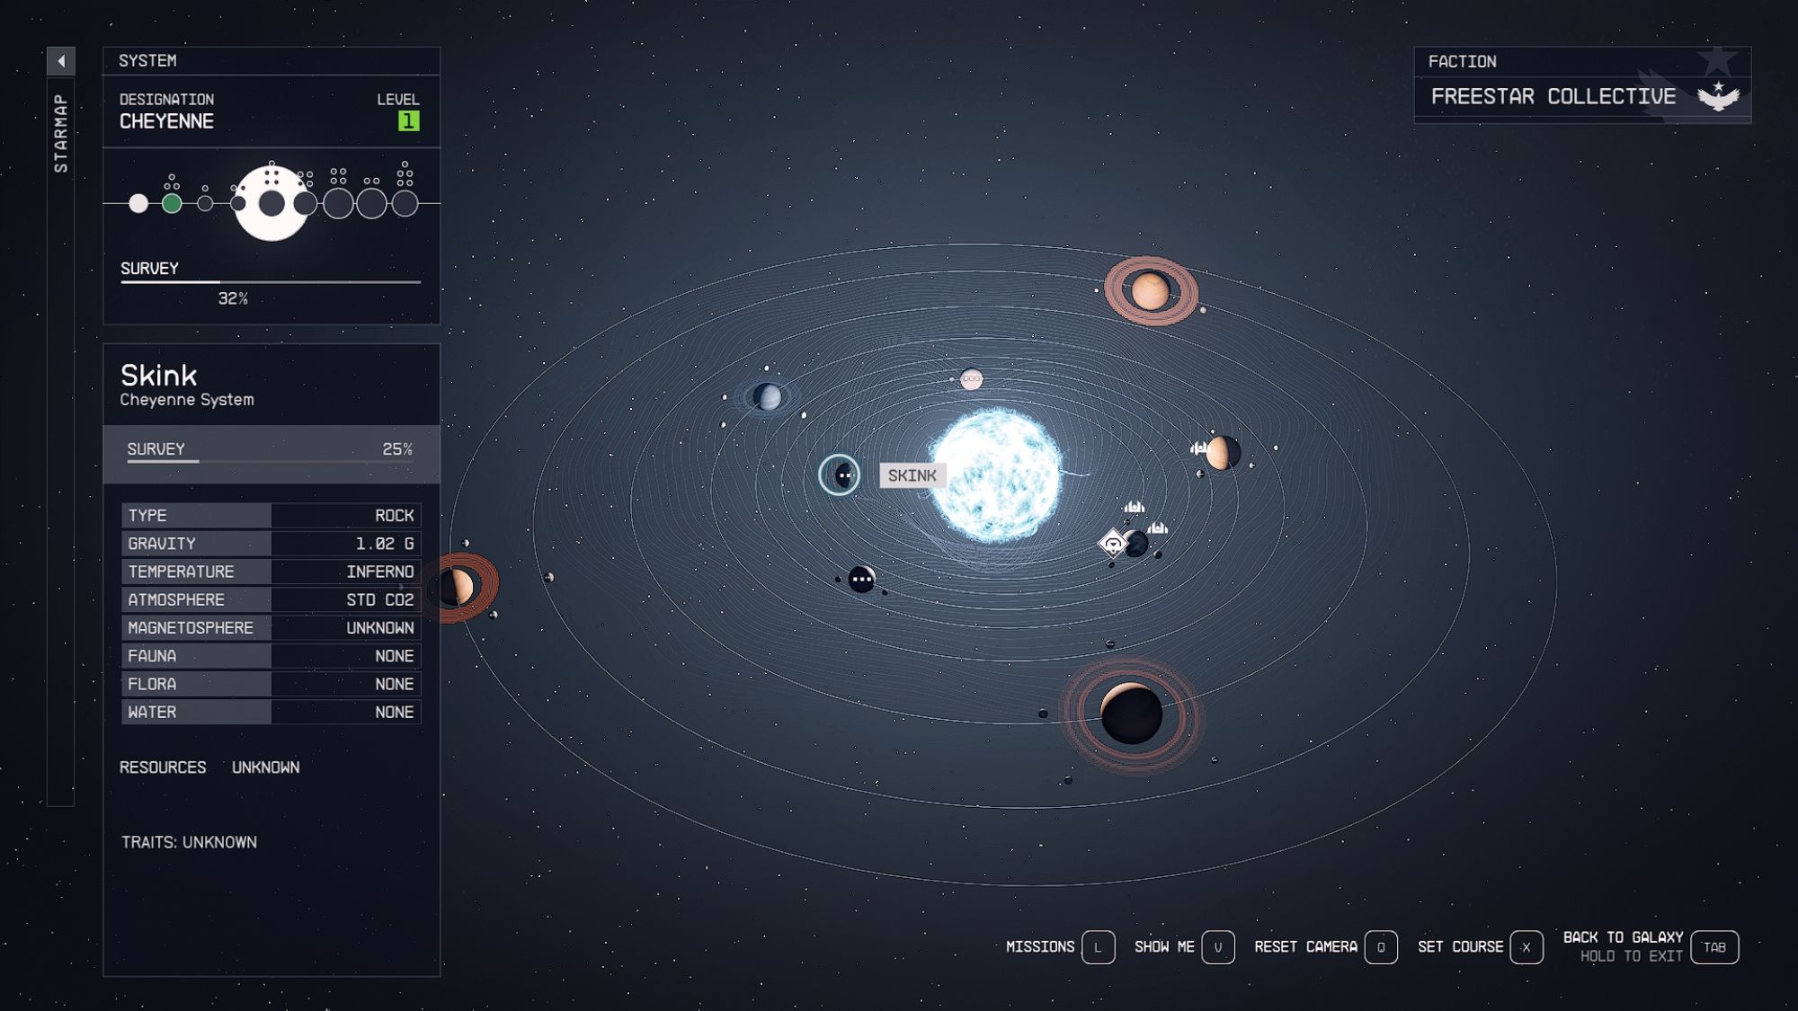This screenshot has width=1798, height=1011.
Task: Expand the RESOURCES section details
Action: 162,767
